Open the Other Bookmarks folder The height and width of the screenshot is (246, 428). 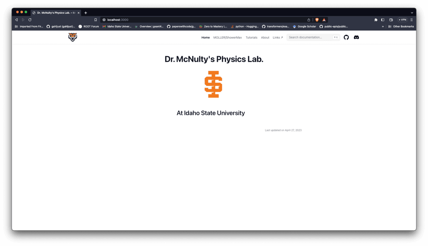401,26
